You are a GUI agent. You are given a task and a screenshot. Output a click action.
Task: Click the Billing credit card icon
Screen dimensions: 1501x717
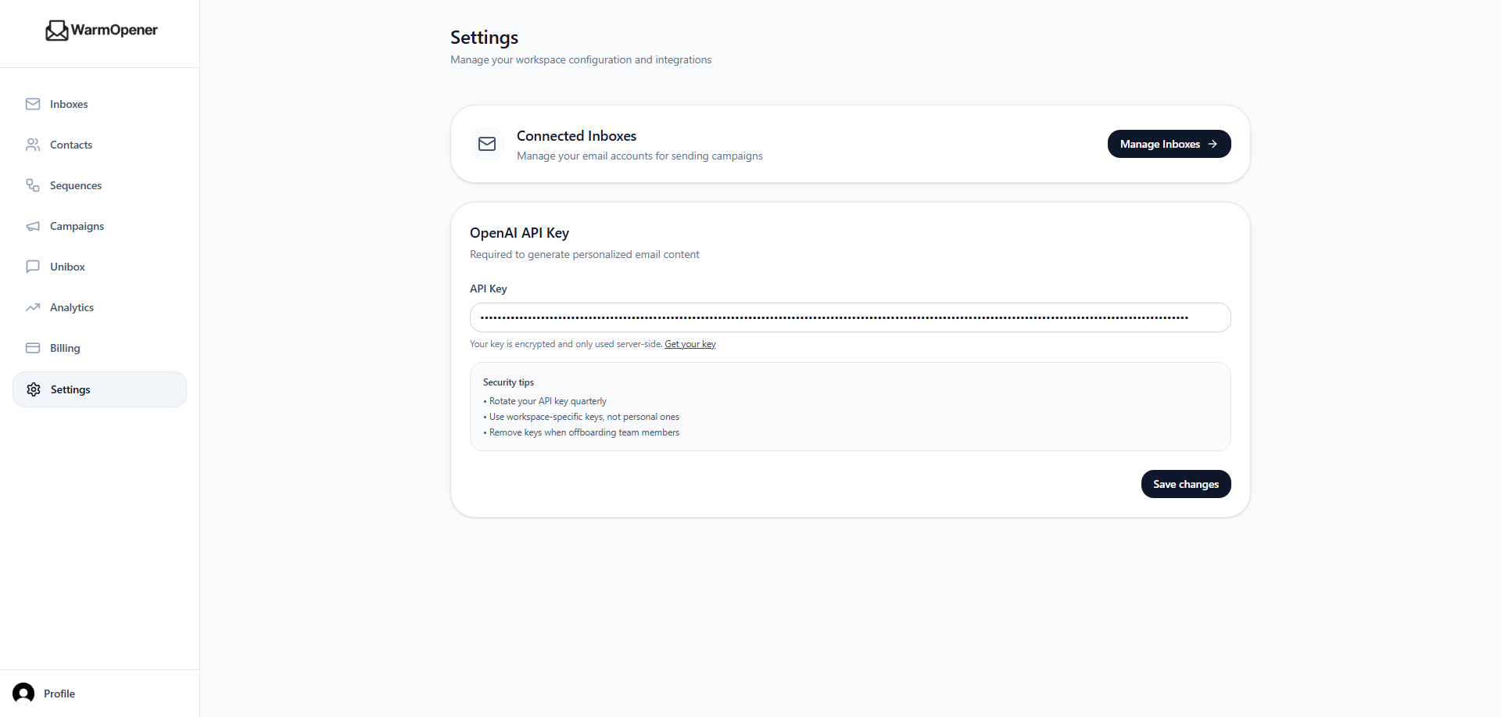33,347
